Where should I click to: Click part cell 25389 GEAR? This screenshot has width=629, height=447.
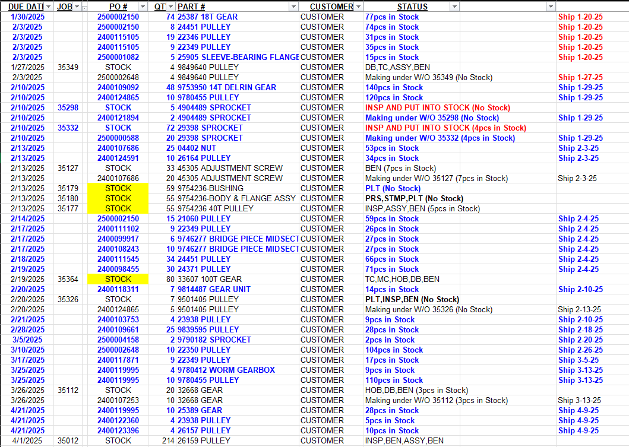(x=238, y=411)
